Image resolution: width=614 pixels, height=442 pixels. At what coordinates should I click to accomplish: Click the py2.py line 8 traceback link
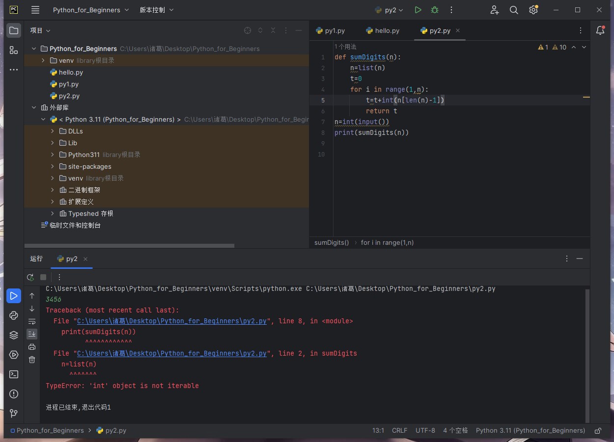(x=171, y=321)
